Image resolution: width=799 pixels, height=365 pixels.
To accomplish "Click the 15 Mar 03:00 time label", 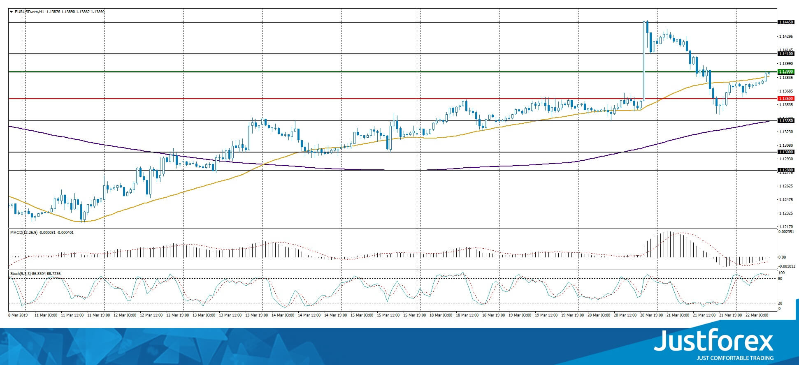I will tap(362, 315).
